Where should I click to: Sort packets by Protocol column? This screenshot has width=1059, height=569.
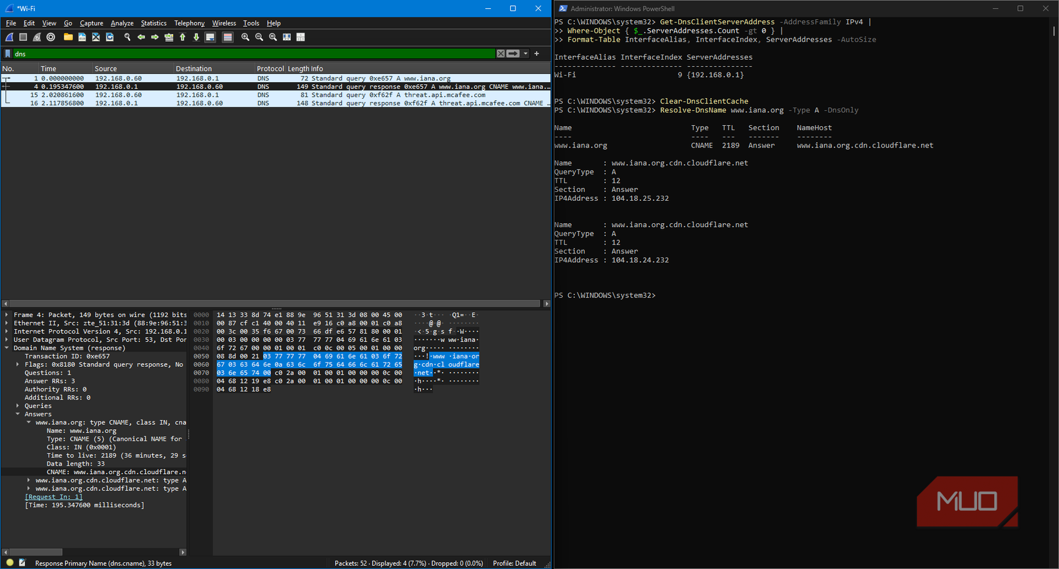point(270,69)
